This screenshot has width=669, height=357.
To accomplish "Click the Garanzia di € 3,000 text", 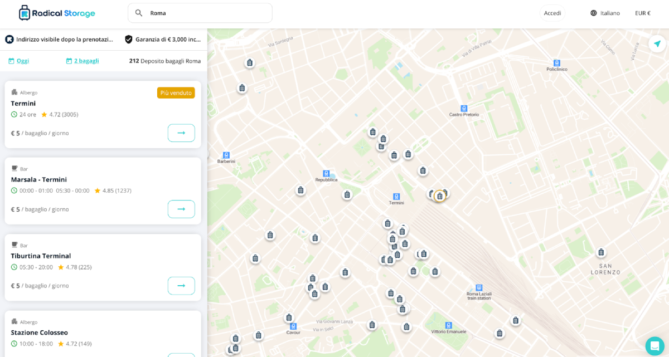I will click(168, 40).
